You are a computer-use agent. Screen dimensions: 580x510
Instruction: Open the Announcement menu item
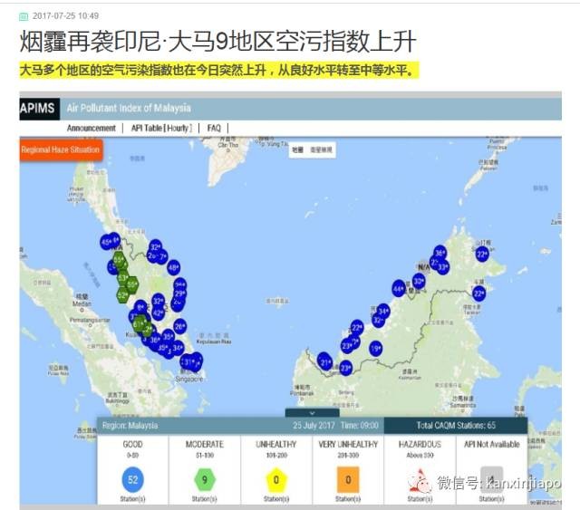pos(92,129)
